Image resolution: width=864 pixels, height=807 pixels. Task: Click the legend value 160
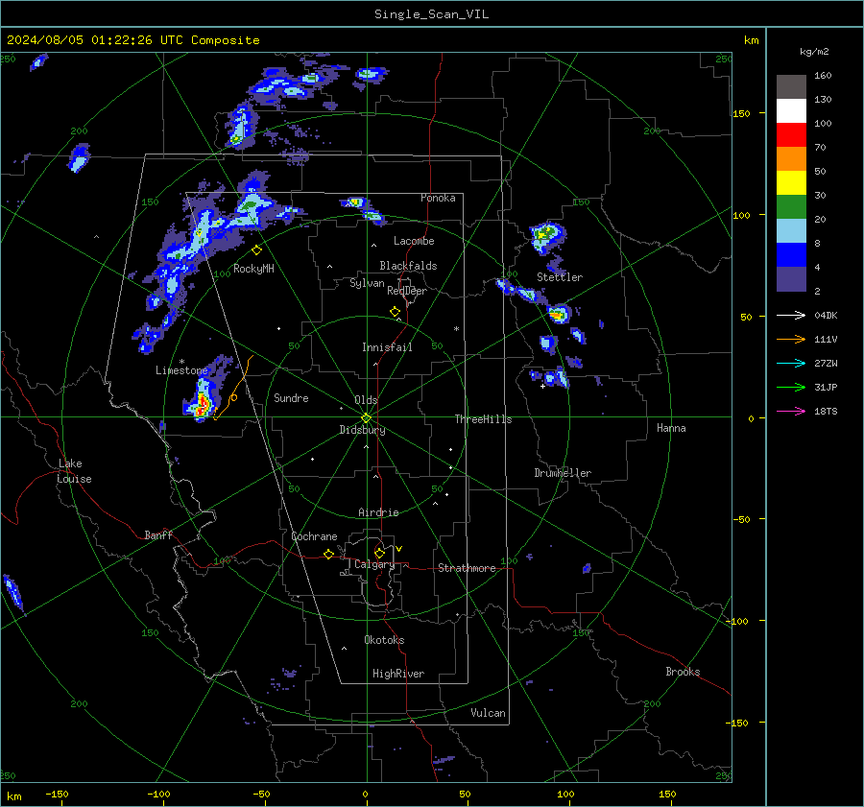point(823,76)
